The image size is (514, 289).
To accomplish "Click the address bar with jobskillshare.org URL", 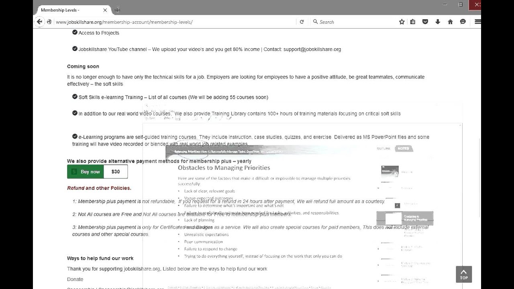I will tap(175, 22).
